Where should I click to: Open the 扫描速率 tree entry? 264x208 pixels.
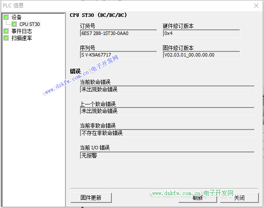click(x=21, y=38)
